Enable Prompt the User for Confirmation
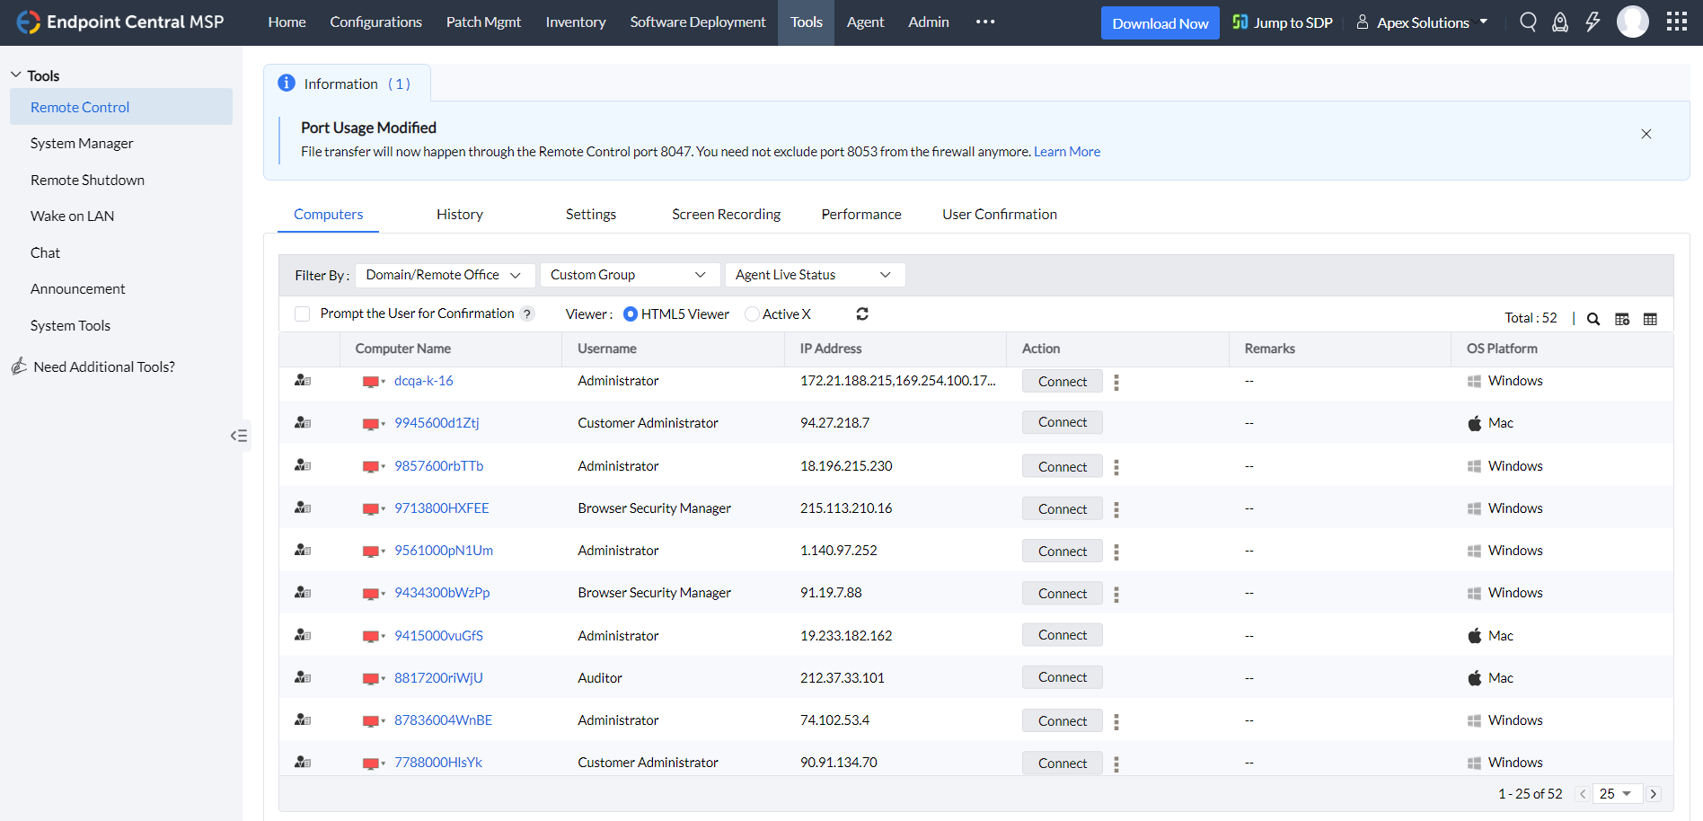1703x821 pixels. pyautogui.click(x=303, y=313)
